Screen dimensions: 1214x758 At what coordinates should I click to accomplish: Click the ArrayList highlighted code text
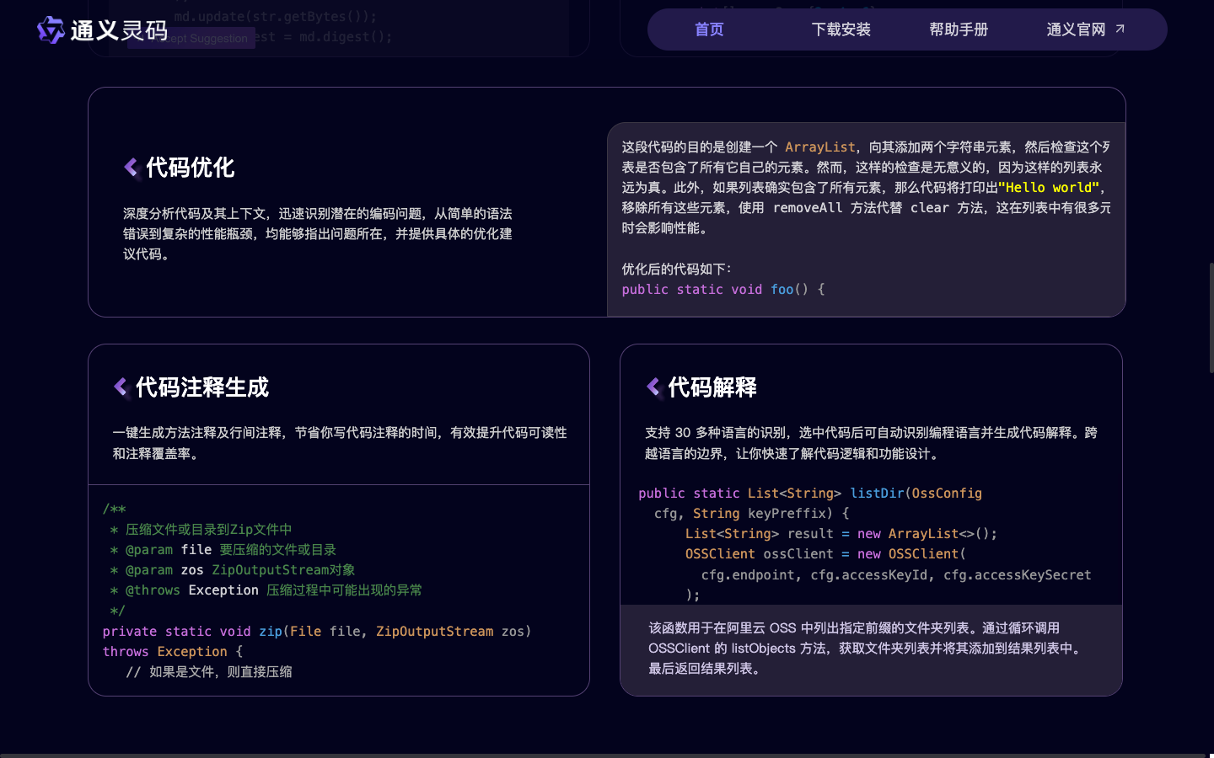[819, 147]
